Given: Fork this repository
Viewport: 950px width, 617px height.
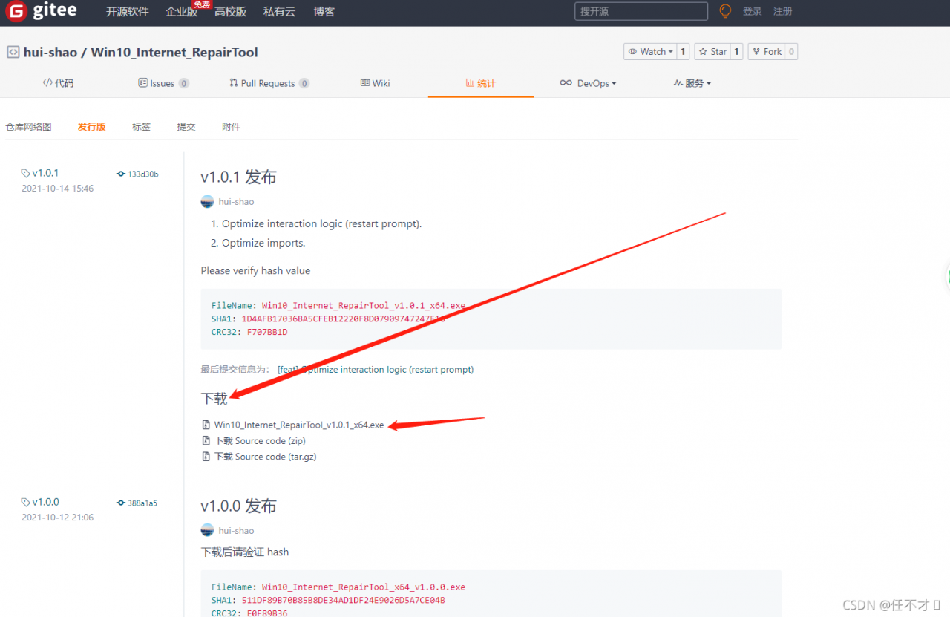Looking at the screenshot, I should (766, 52).
